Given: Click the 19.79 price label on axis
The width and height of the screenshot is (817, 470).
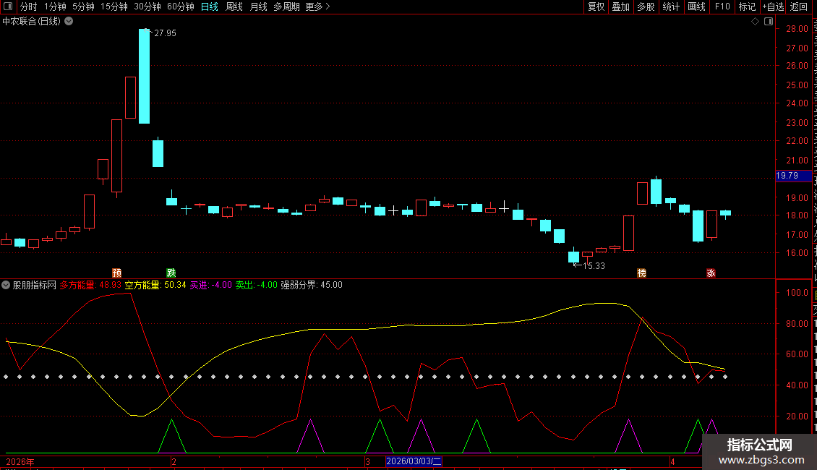Looking at the screenshot, I should (x=787, y=176).
